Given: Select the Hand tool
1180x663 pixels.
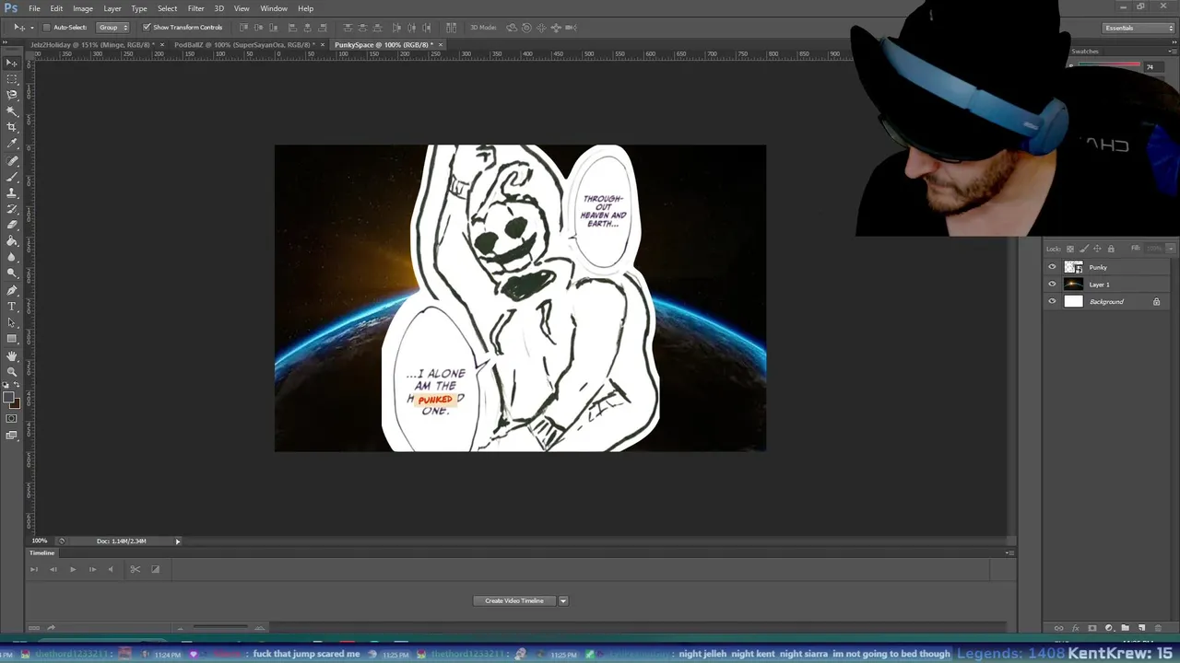Looking at the screenshot, I should [x=12, y=356].
